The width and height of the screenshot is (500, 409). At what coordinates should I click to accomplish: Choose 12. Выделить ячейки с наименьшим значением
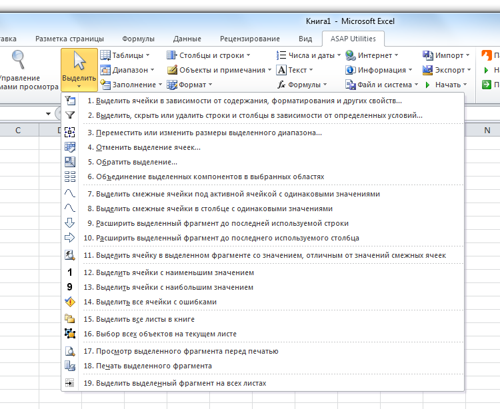(263, 272)
